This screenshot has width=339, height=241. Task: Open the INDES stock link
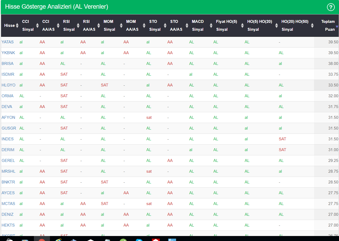point(8,139)
